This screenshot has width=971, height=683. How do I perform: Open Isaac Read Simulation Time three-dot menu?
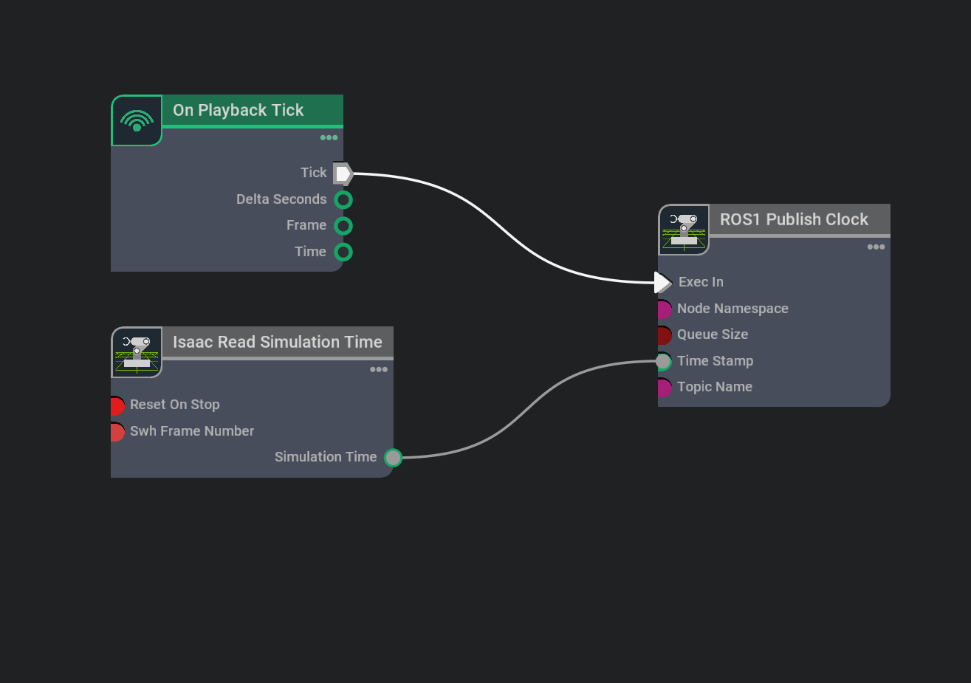(x=379, y=369)
